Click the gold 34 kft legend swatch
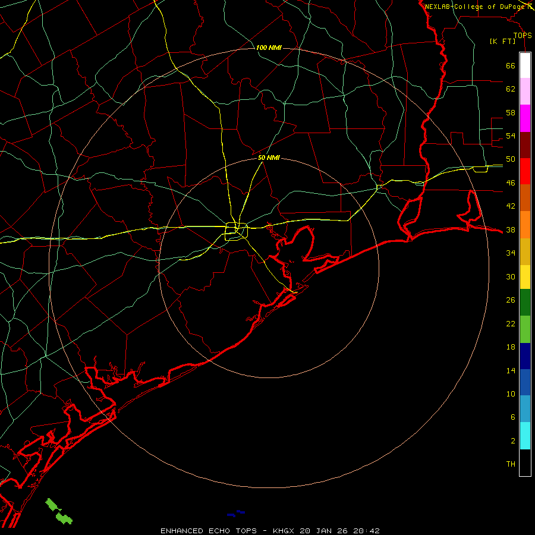This screenshot has width=535, height=535. (x=525, y=251)
